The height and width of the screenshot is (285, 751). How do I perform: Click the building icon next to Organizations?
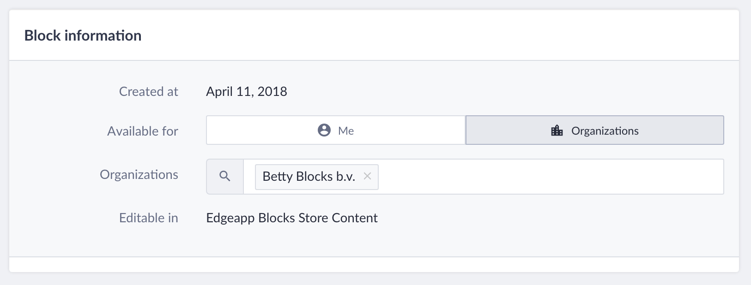tap(557, 131)
